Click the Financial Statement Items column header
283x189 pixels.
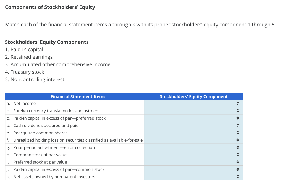click(78, 96)
